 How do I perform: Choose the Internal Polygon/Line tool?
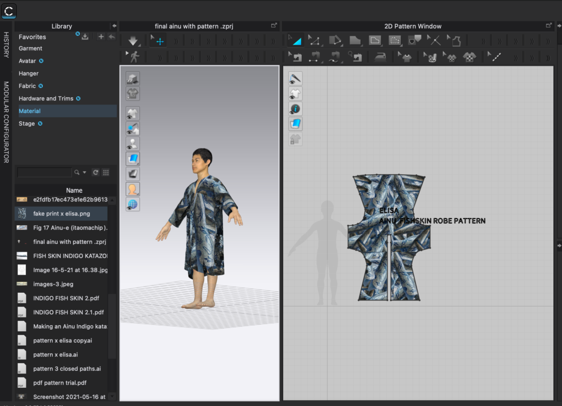[374, 41]
